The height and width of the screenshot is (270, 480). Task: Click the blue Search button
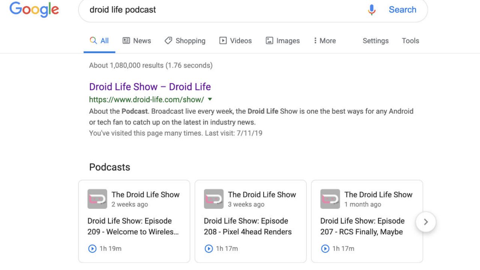point(402,10)
